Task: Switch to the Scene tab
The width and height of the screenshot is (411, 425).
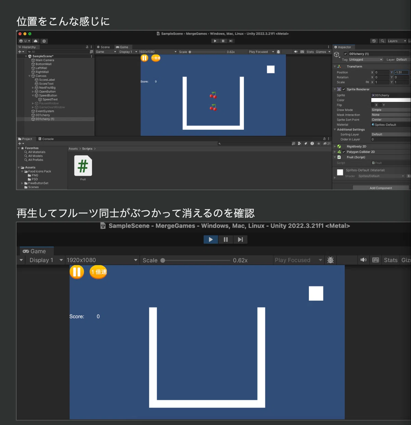Action: click(103, 47)
